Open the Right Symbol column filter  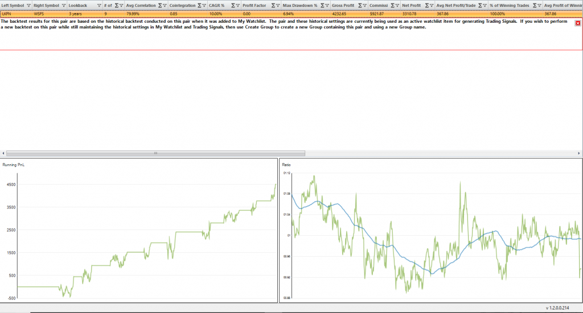(x=63, y=5)
